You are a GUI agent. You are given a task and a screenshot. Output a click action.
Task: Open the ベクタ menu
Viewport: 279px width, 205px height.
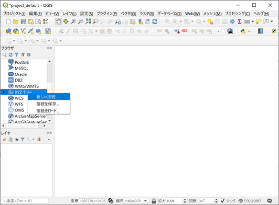(128, 14)
